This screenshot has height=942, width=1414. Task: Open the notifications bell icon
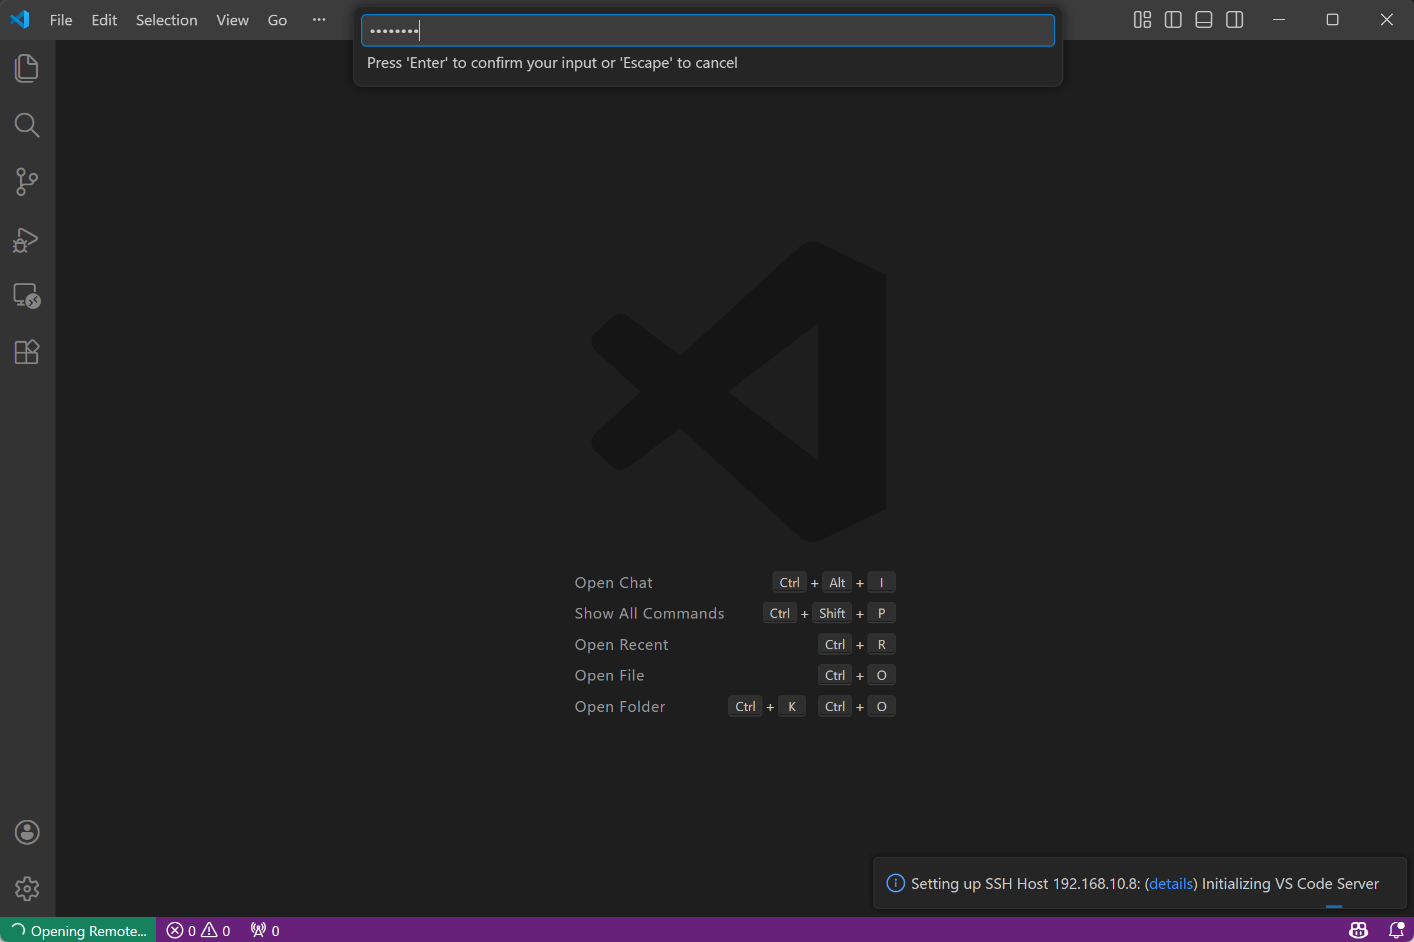(1396, 930)
